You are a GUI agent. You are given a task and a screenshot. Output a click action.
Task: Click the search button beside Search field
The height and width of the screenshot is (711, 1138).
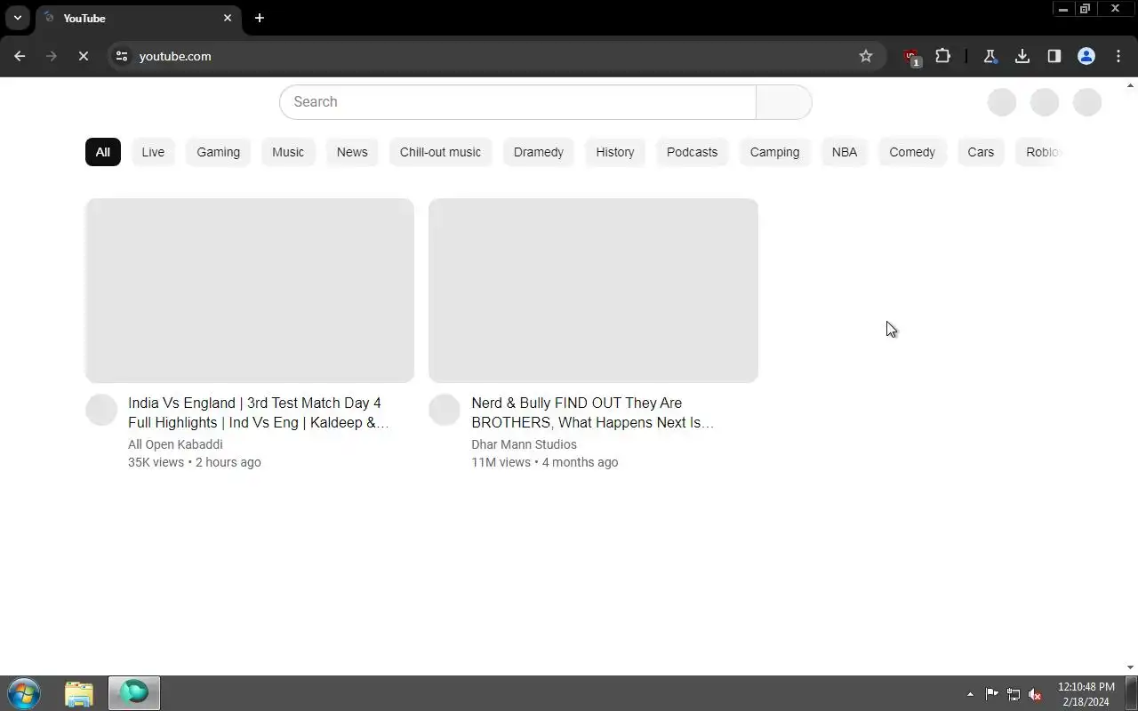click(x=783, y=102)
